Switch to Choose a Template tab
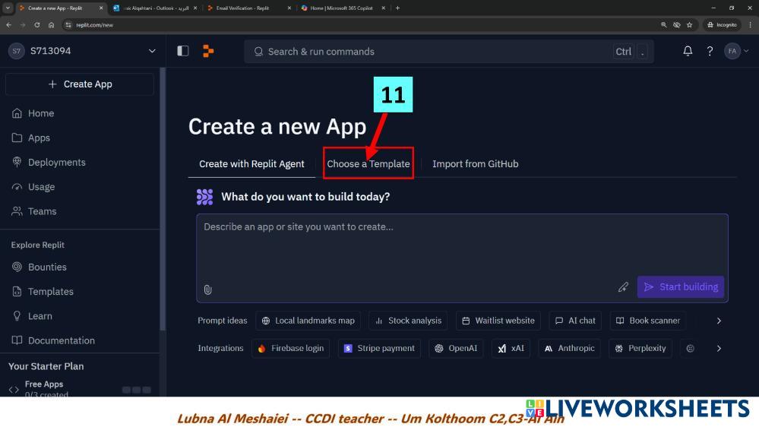The image size is (759, 427). click(368, 163)
